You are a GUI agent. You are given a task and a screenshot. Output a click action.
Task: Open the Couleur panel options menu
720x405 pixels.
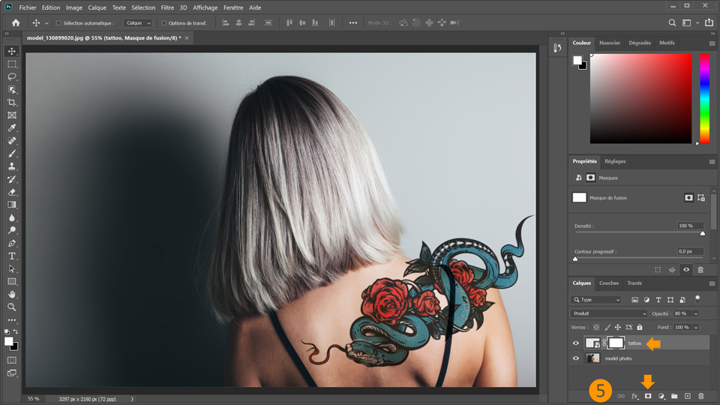point(712,43)
